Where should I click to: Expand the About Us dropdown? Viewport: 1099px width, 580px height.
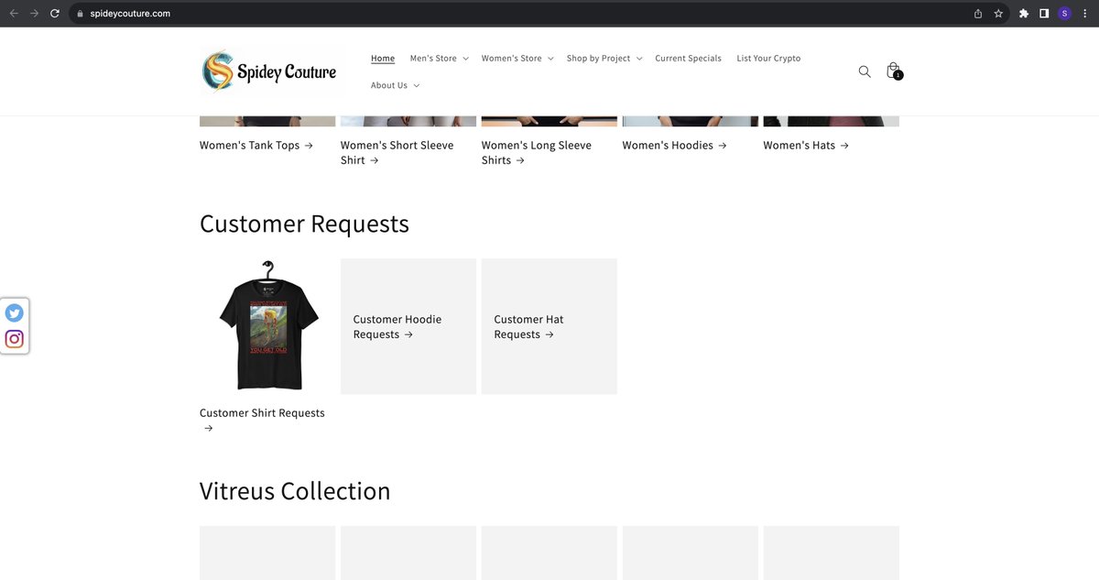tap(395, 85)
